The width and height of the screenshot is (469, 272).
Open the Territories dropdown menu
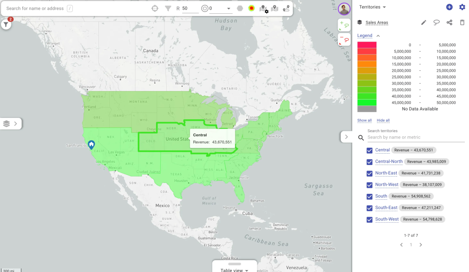372,7
